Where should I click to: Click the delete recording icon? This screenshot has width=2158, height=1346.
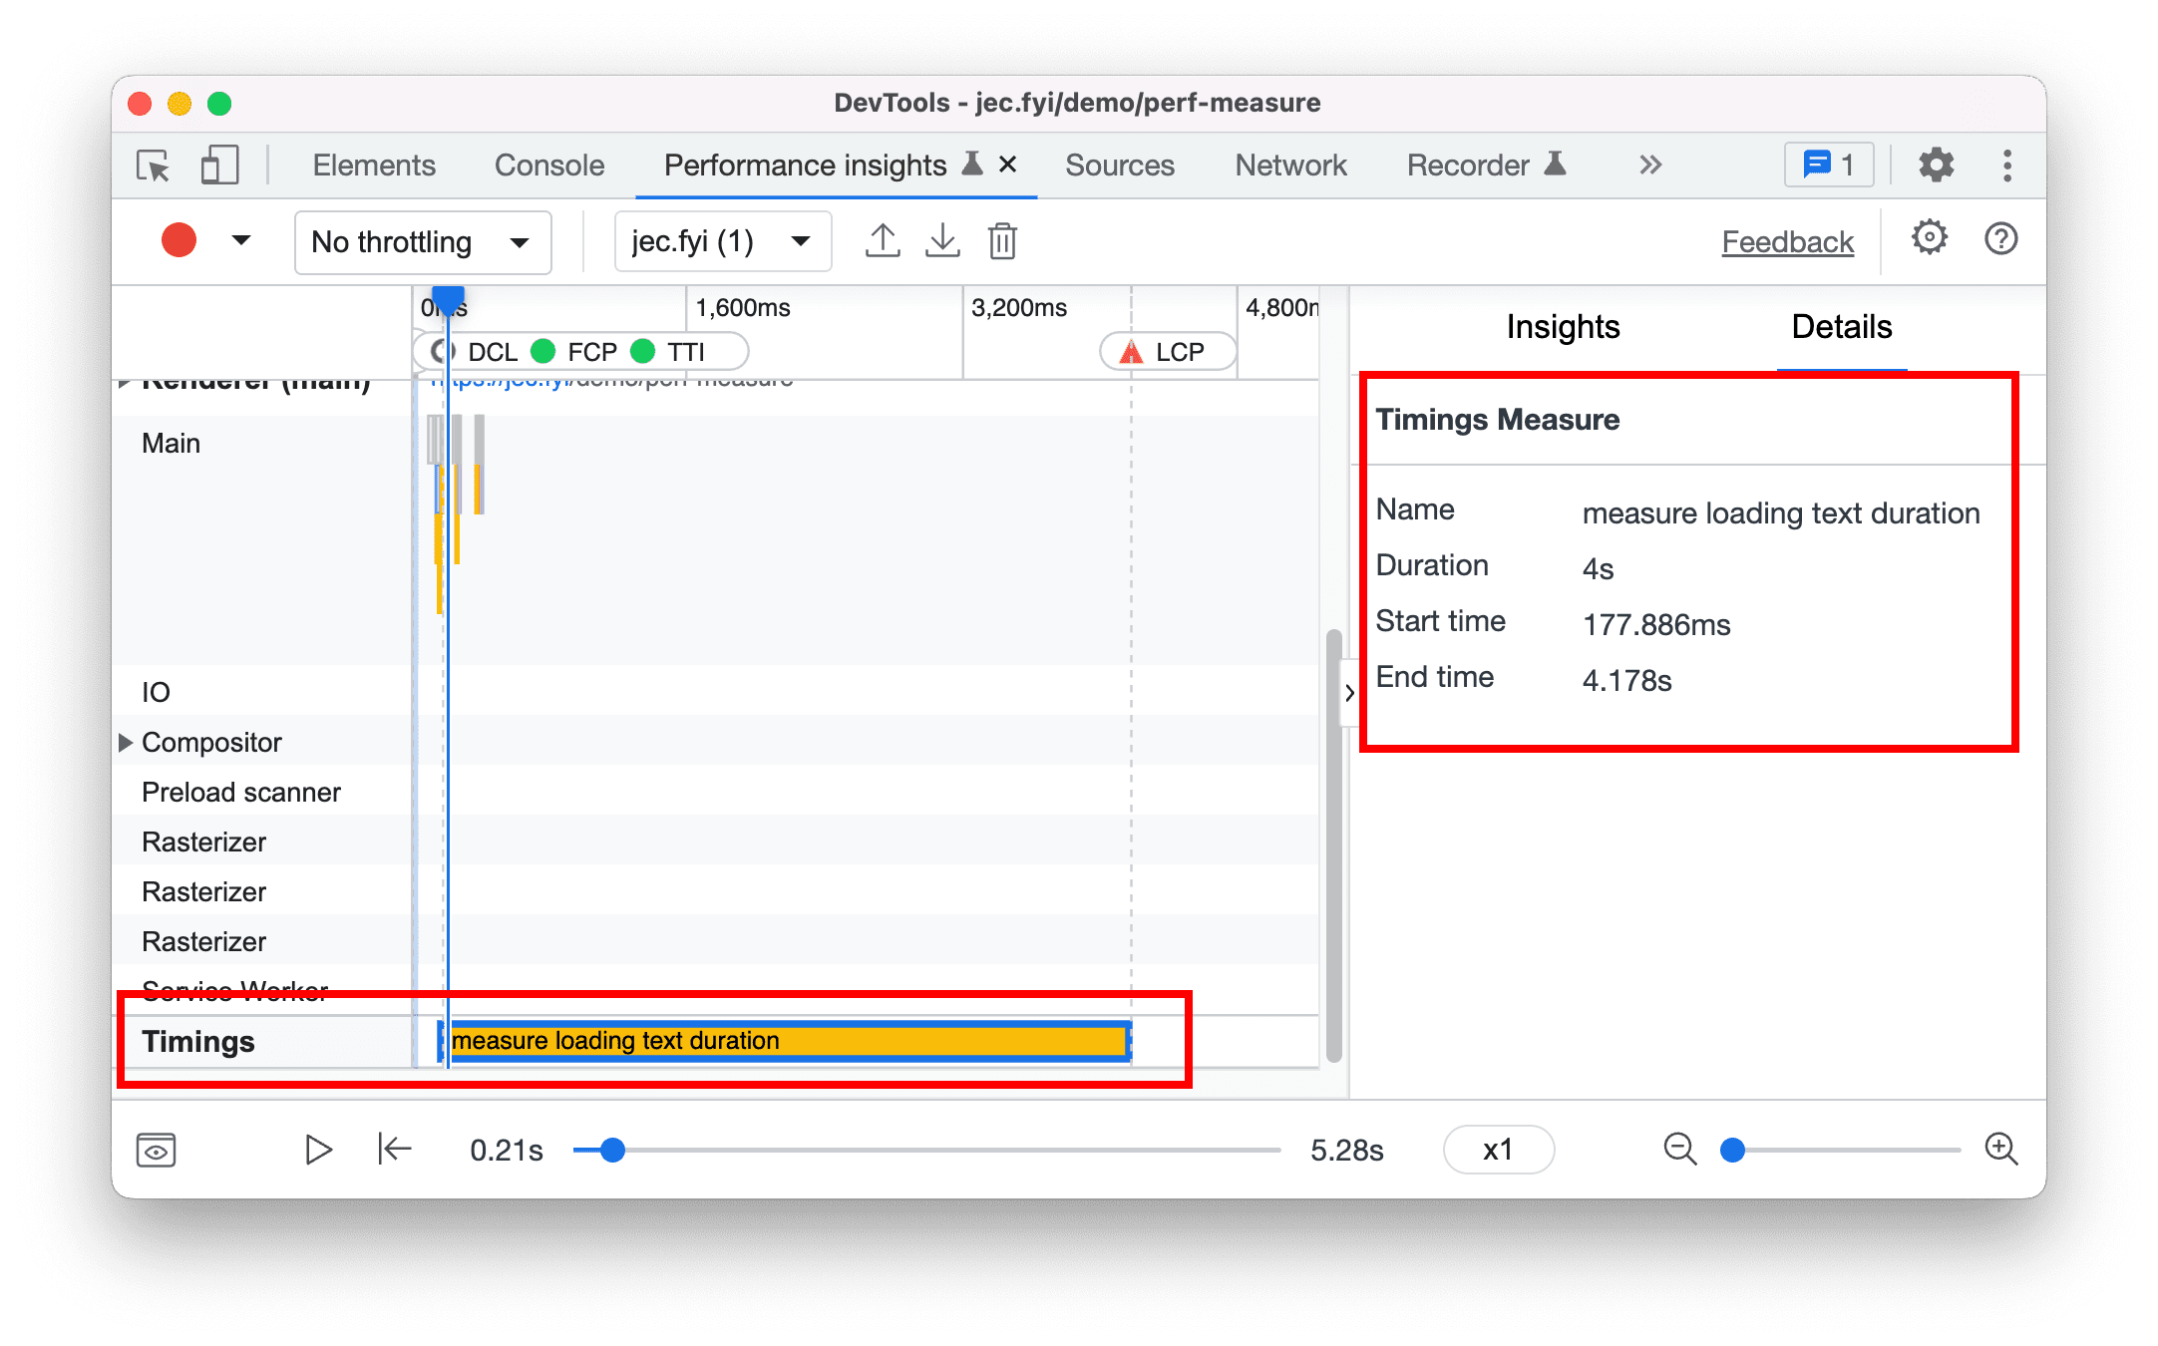1006,239
